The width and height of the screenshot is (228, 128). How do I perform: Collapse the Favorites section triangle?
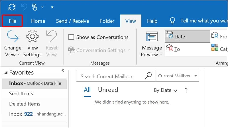6,73
